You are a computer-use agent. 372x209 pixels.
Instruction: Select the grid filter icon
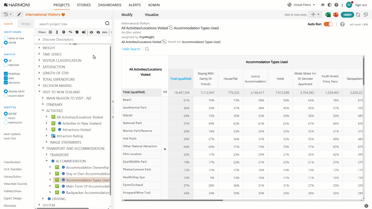pyautogui.click(x=50, y=32)
